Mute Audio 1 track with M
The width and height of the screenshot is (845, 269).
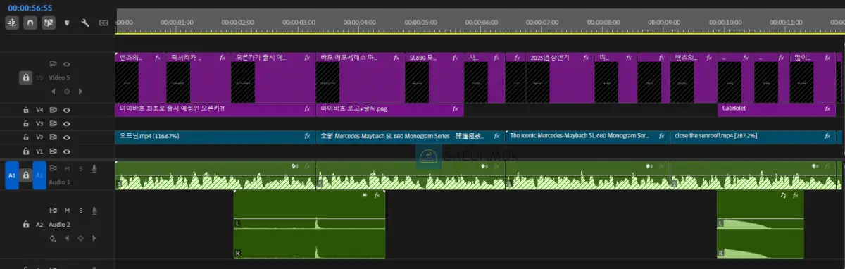(67, 168)
